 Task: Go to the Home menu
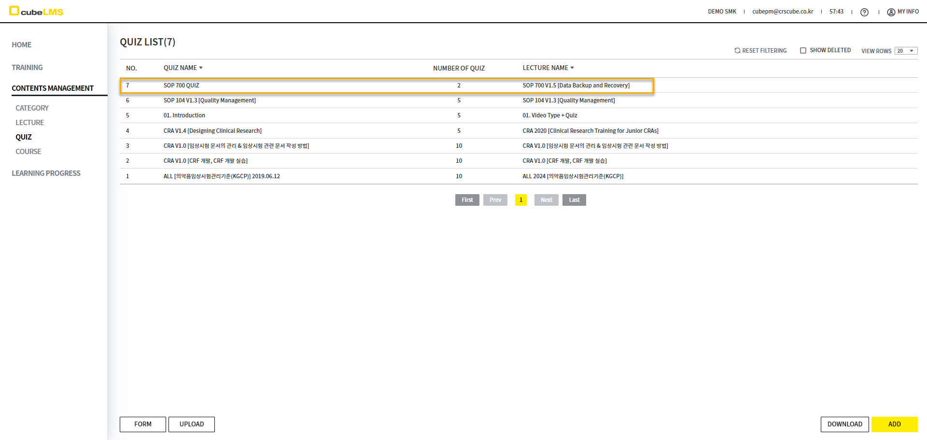[22, 45]
